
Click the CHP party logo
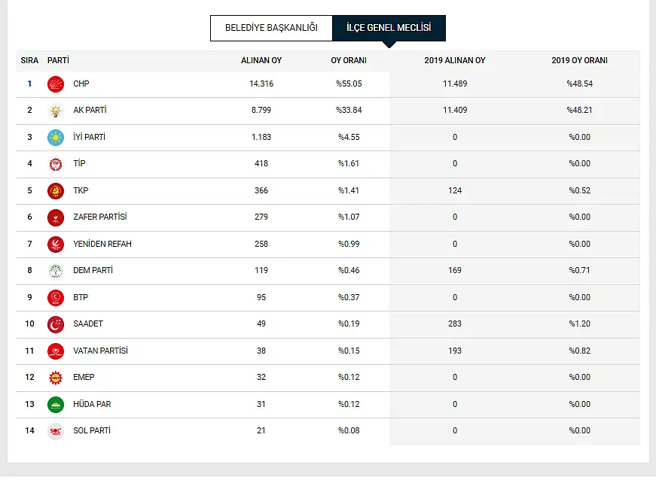56,84
